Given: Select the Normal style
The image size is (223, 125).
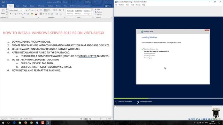Looking at the screenshot, I should pyautogui.click(x=70, y=12).
